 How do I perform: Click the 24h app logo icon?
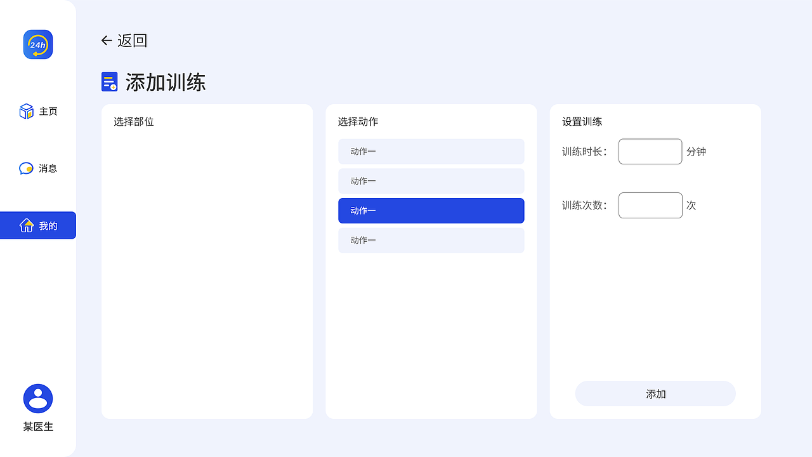click(37, 44)
